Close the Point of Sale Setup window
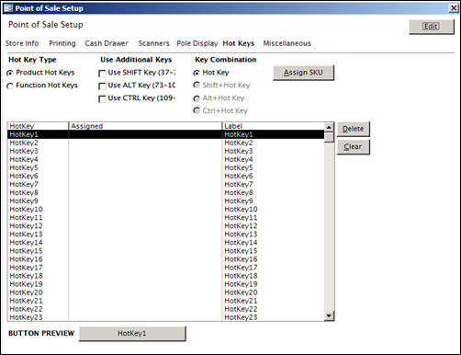The image size is (461, 355). click(x=454, y=8)
